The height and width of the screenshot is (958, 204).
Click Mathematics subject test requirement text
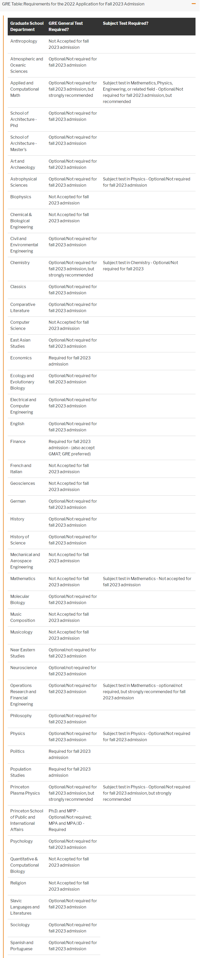(x=147, y=582)
